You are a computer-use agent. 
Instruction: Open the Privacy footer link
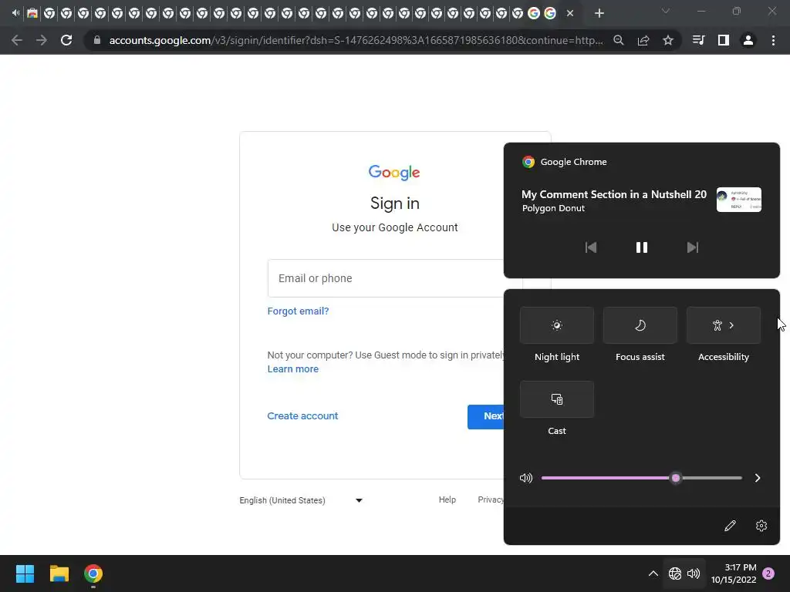pyautogui.click(x=491, y=499)
